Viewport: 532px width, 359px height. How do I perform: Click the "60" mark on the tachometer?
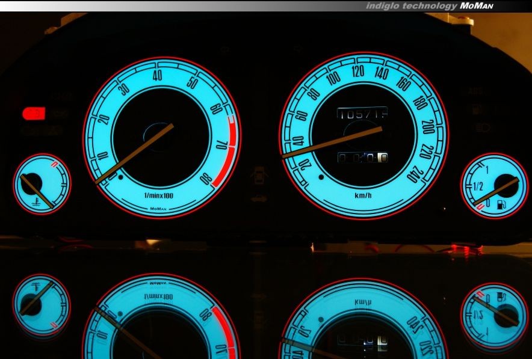coord(216,109)
